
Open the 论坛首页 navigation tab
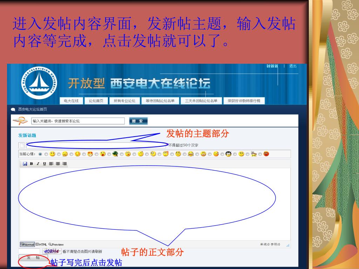(x=96, y=101)
